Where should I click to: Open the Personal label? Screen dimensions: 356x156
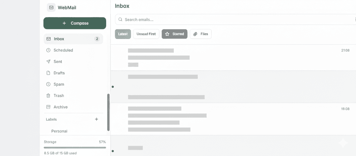pos(59,131)
